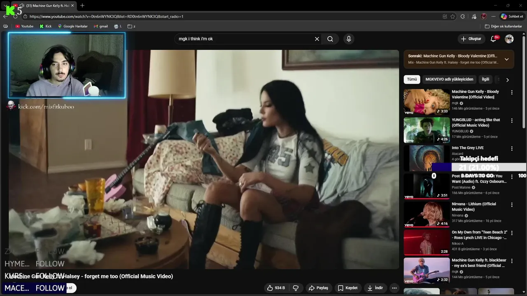
Task: Open the YouTube account avatar menu
Action: point(509,39)
